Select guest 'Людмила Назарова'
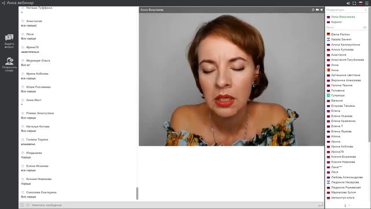 pos(345,182)
